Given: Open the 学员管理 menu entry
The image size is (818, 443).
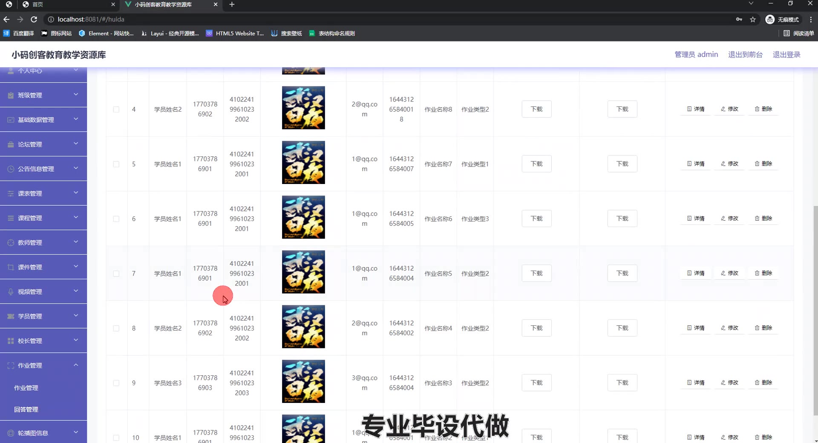Looking at the screenshot, I should 43,316.
